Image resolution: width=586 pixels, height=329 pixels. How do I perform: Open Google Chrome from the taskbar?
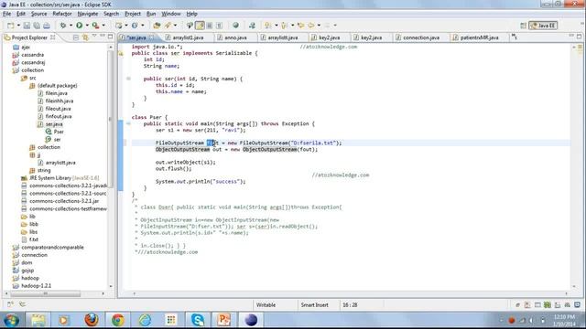118,320
